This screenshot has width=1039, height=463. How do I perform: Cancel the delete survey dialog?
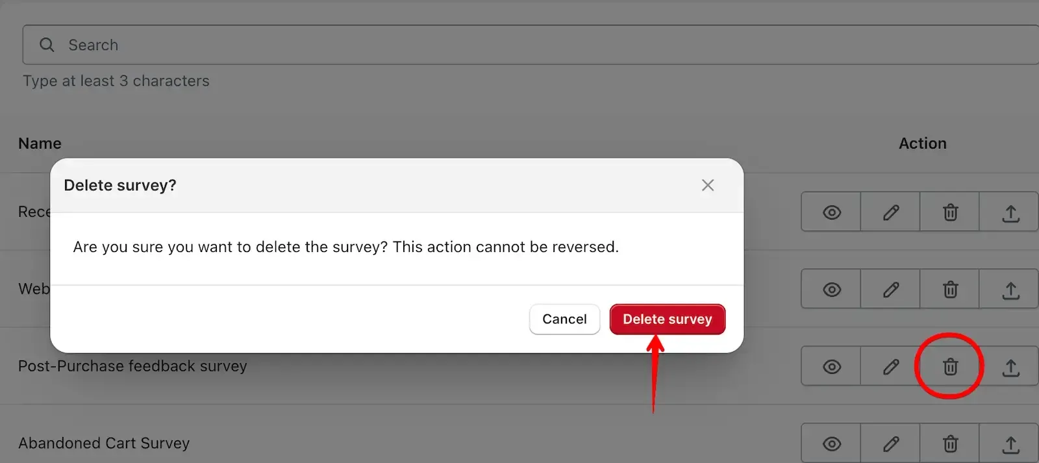564,319
